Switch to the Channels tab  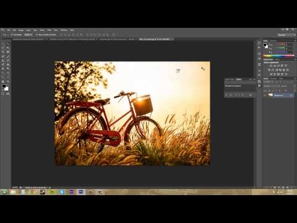[x=273, y=79]
